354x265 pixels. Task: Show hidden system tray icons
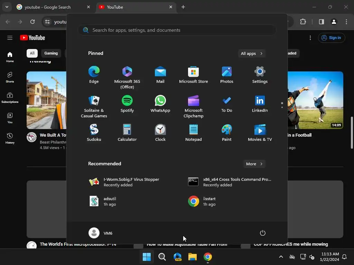[281, 257]
